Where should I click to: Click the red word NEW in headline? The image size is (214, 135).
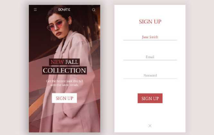(57, 62)
